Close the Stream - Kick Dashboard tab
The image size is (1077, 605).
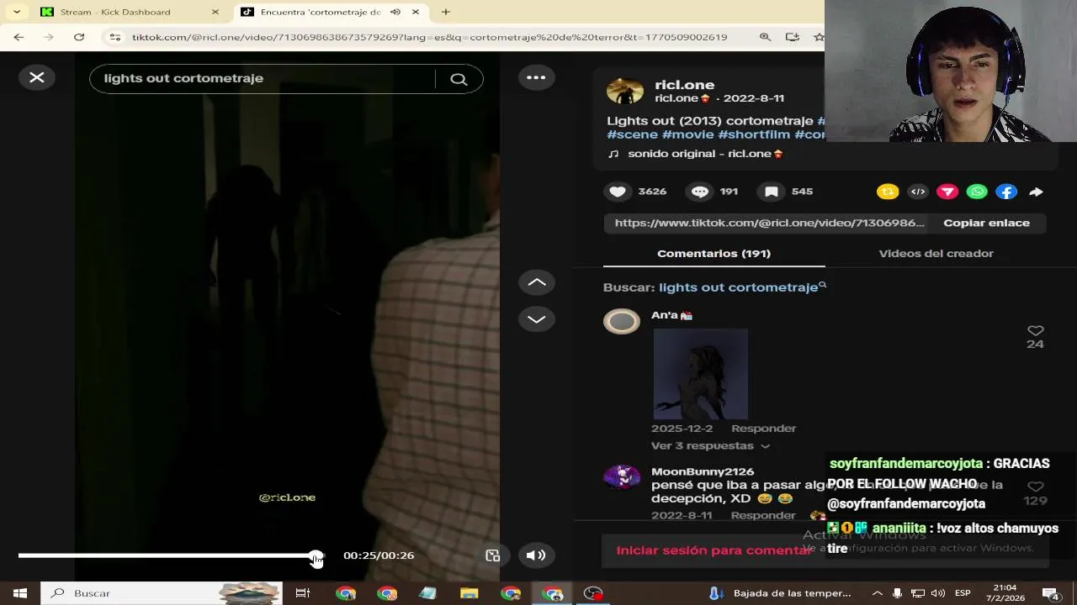[215, 12]
